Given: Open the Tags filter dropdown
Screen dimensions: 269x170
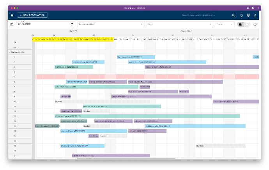Looking at the screenshot, I should 179,24.
